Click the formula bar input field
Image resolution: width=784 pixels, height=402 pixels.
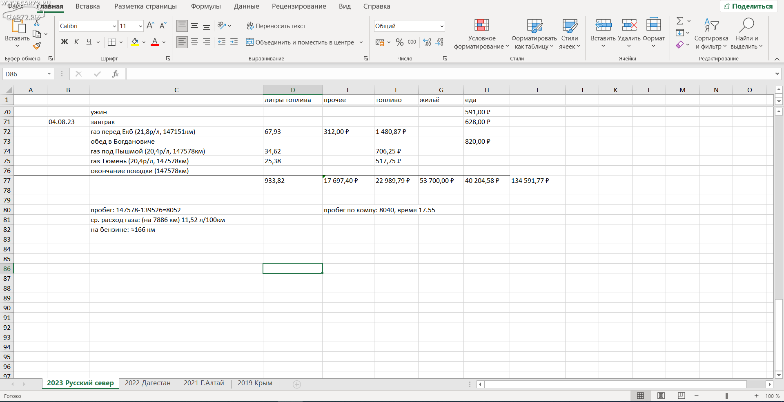(x=449, y=74)
